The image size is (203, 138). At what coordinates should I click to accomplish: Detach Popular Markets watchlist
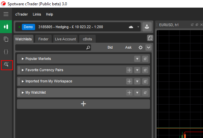tap(145, 59)
